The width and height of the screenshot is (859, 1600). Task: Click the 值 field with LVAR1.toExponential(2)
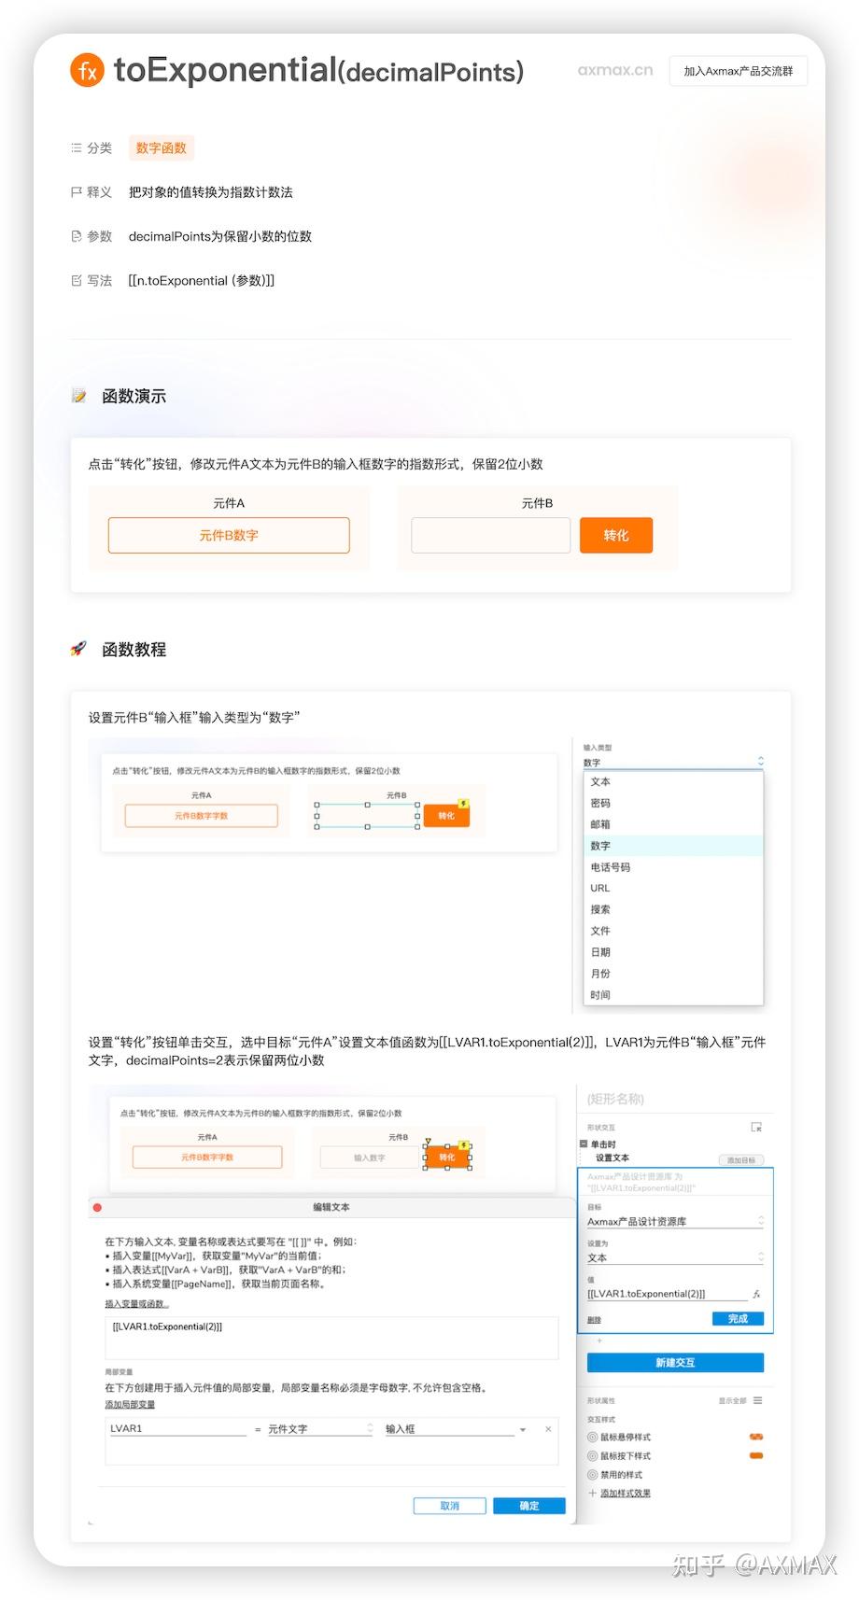click(x=667, y=1294)
